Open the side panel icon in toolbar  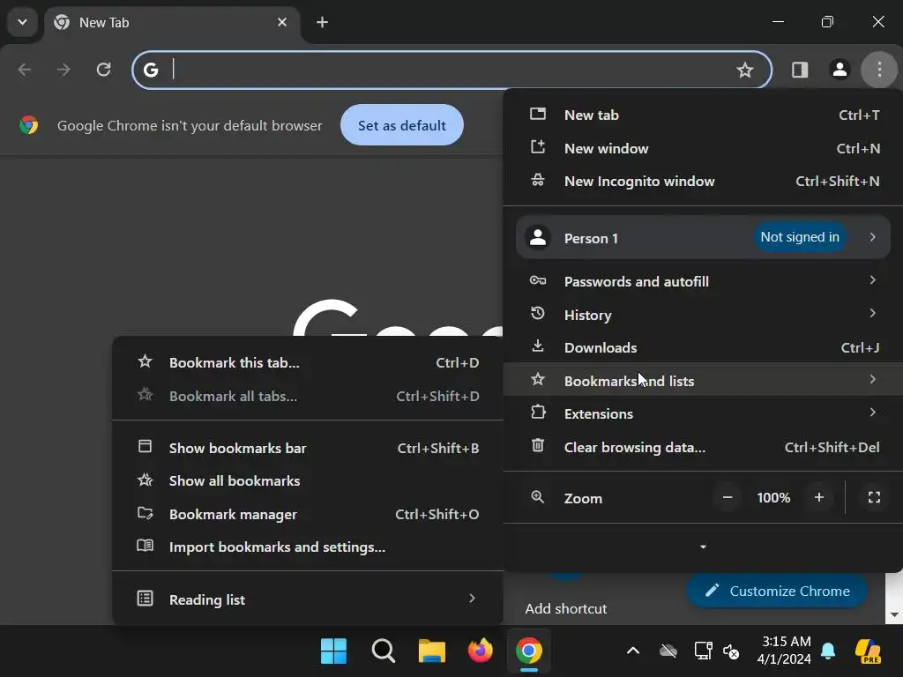click(x=799, y=70)
